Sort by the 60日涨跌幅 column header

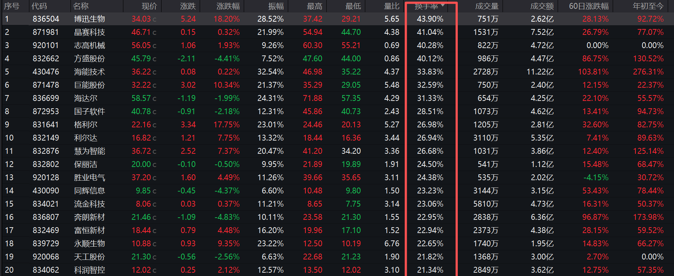coord(589,6)
